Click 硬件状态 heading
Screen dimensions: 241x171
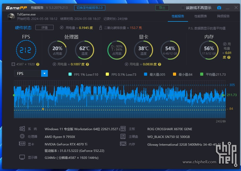(23, 28)
